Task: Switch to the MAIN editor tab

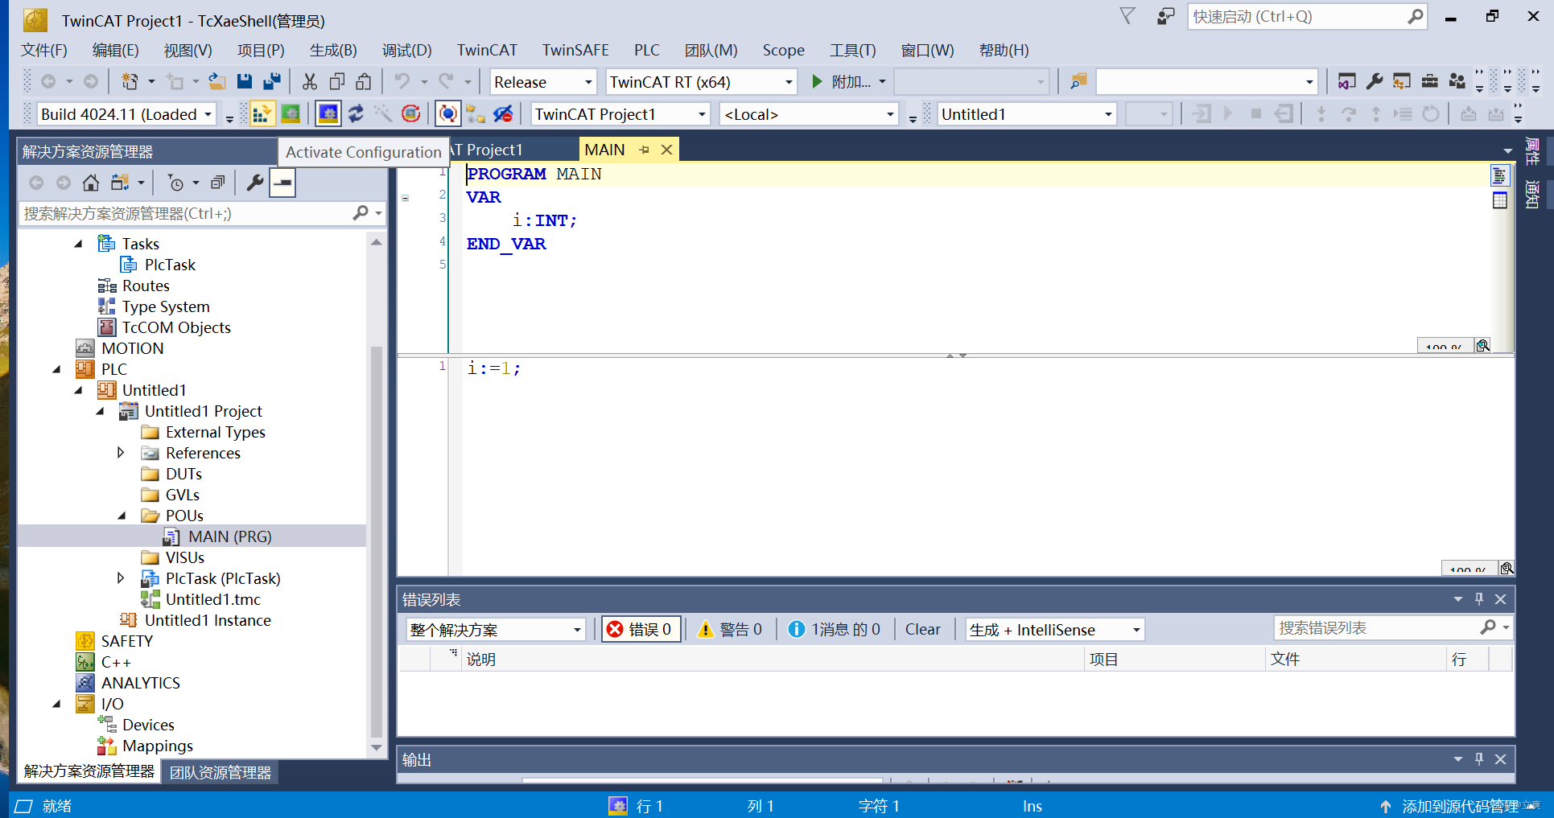Action: click(604, 150)
